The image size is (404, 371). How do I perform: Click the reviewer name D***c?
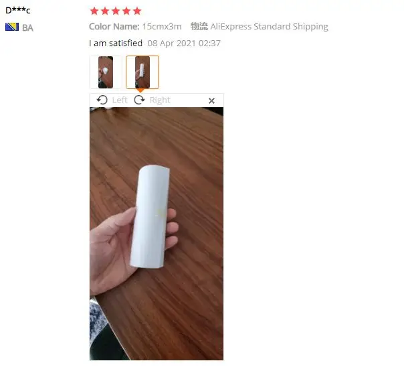tap(18, 10)
